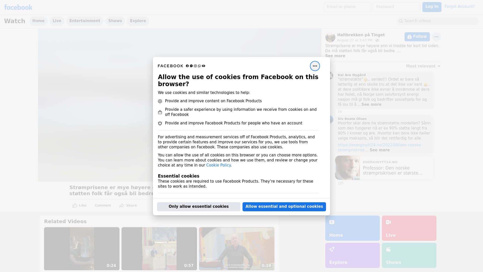Open the Live tab in Watch

coord(57,21)
